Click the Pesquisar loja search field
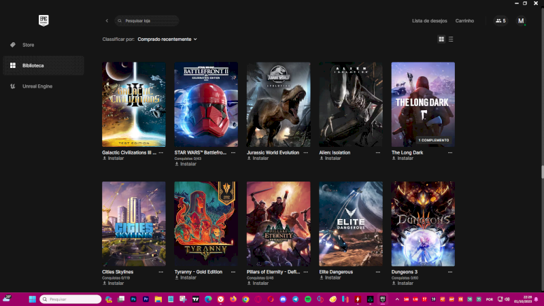The width and height of the screenshot is (544, 306). point(150,21)
